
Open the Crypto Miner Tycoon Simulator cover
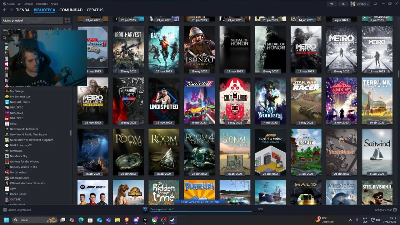pyautogui.click(x=270, y=152)
